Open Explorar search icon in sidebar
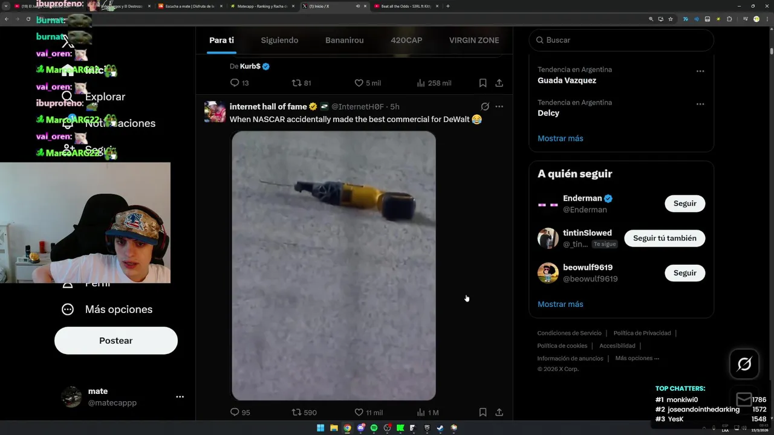Viewport: 774px width, 435px height. tap(68, 97)
